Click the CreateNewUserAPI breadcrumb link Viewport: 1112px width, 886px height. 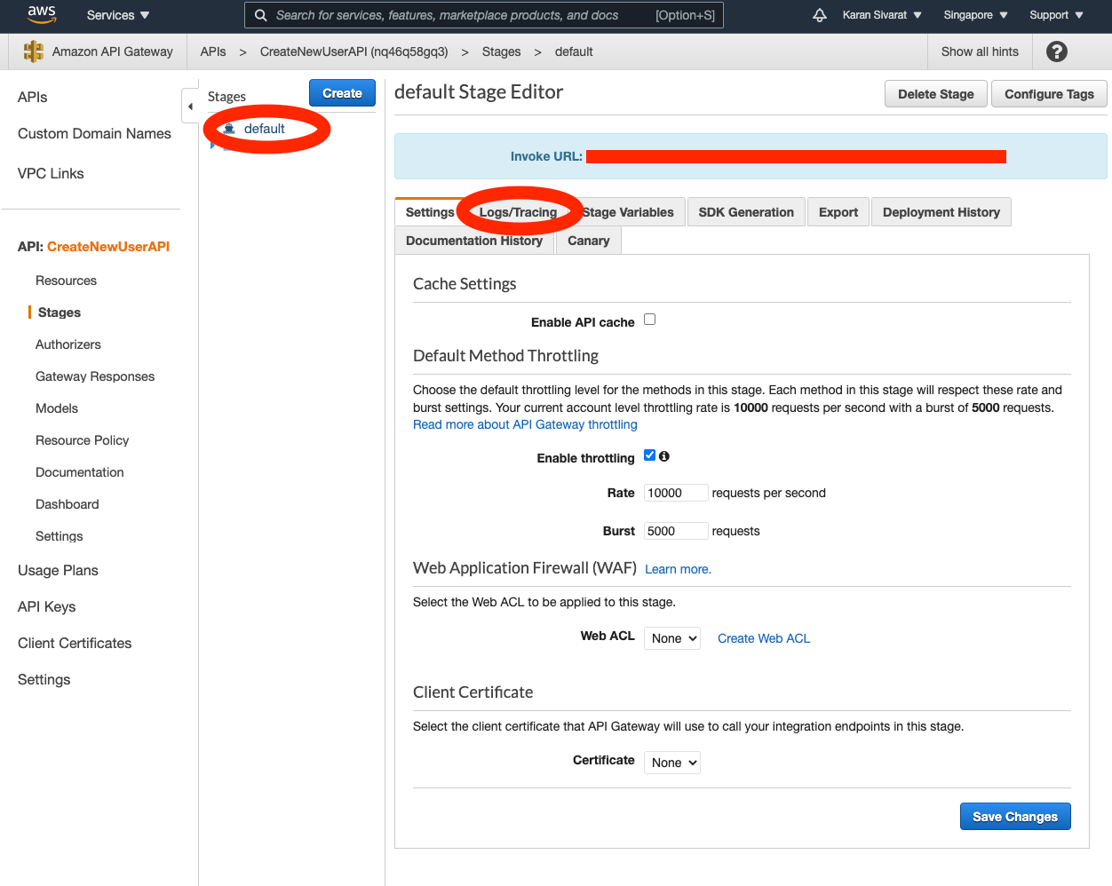pyautogui.click(x=353, y=51)
